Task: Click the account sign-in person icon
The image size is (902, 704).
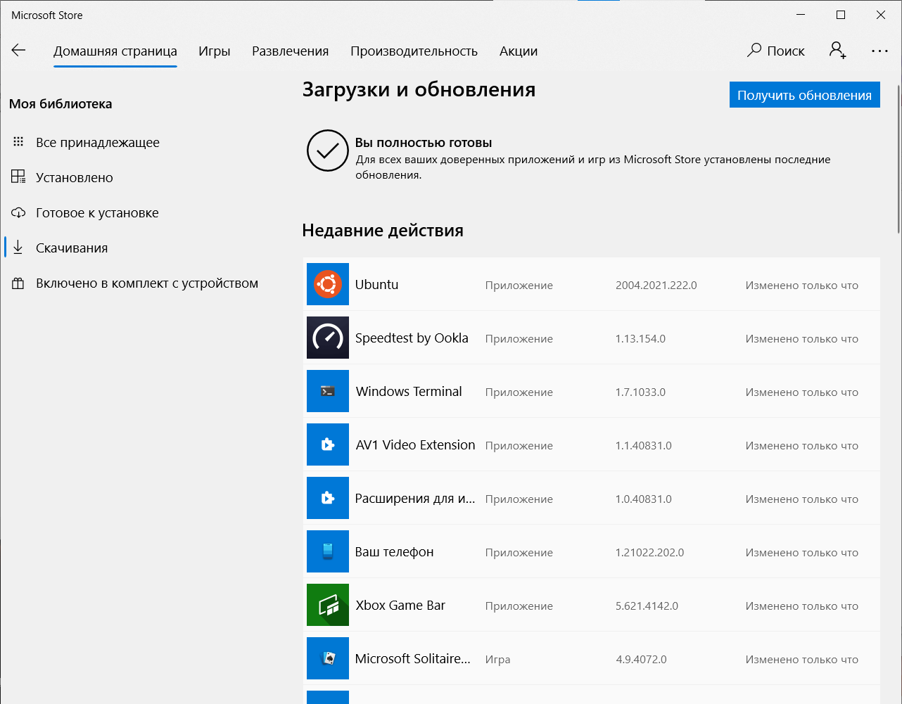Action: pyautogui.click(x=837, y=50)
